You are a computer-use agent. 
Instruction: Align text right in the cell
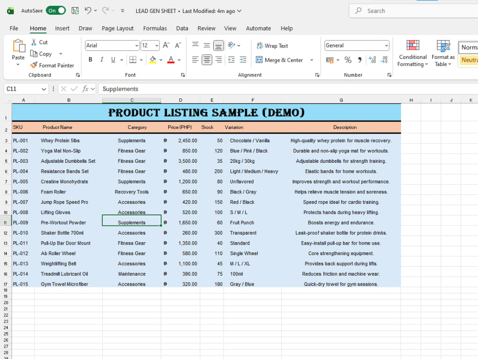218,60
